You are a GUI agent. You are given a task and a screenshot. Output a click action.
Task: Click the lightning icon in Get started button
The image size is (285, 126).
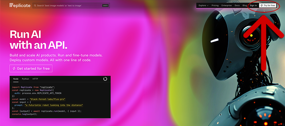[x=14, y=69]
